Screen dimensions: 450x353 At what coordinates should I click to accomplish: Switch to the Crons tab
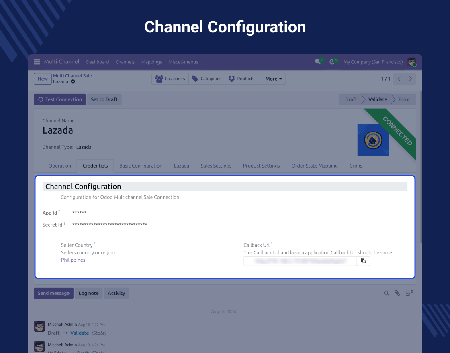tap(356, 166)
